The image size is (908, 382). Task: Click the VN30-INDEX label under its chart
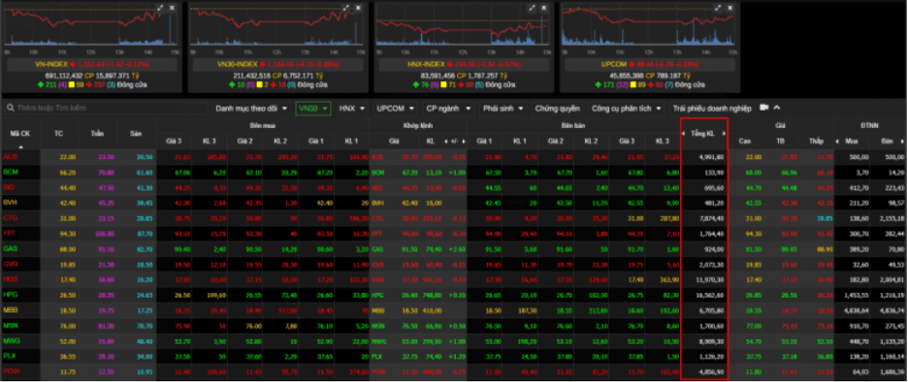(238, 64)
